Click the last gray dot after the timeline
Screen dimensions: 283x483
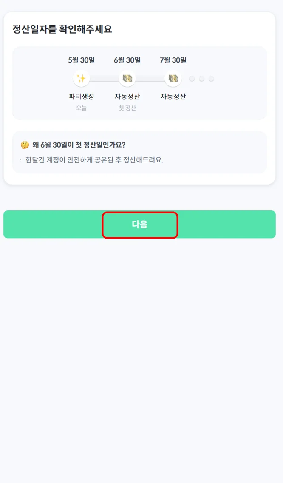click(211, 79)
